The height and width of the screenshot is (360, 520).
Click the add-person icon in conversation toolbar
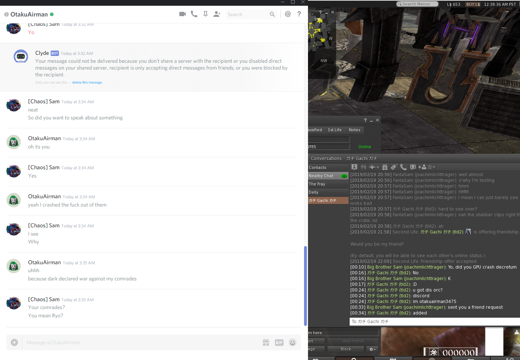(422, 167)
